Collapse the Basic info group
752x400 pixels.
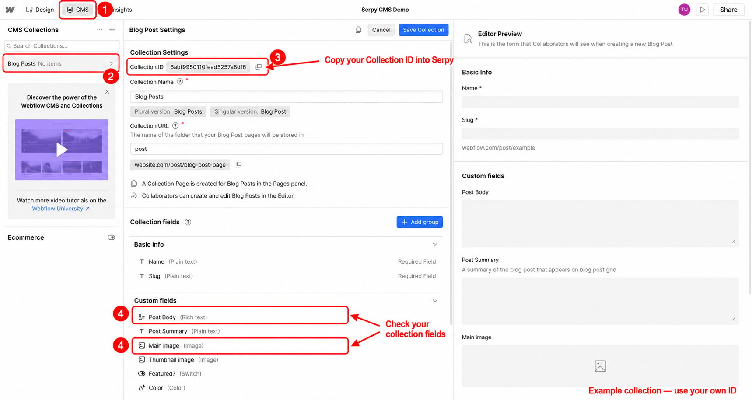pos(435,244)
